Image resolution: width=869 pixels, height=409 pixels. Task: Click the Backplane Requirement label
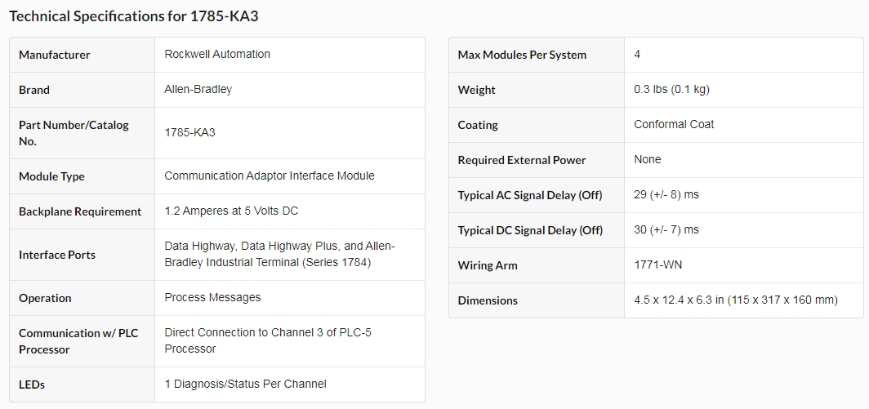point(80,211)
